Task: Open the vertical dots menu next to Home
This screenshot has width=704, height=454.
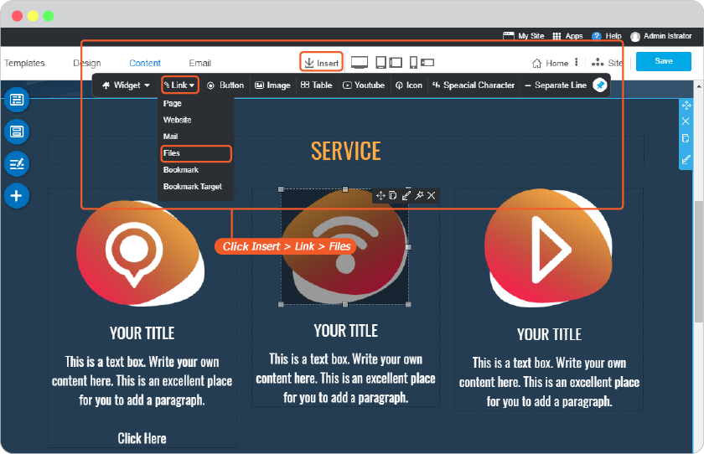Action: click(x=577, y=62)
